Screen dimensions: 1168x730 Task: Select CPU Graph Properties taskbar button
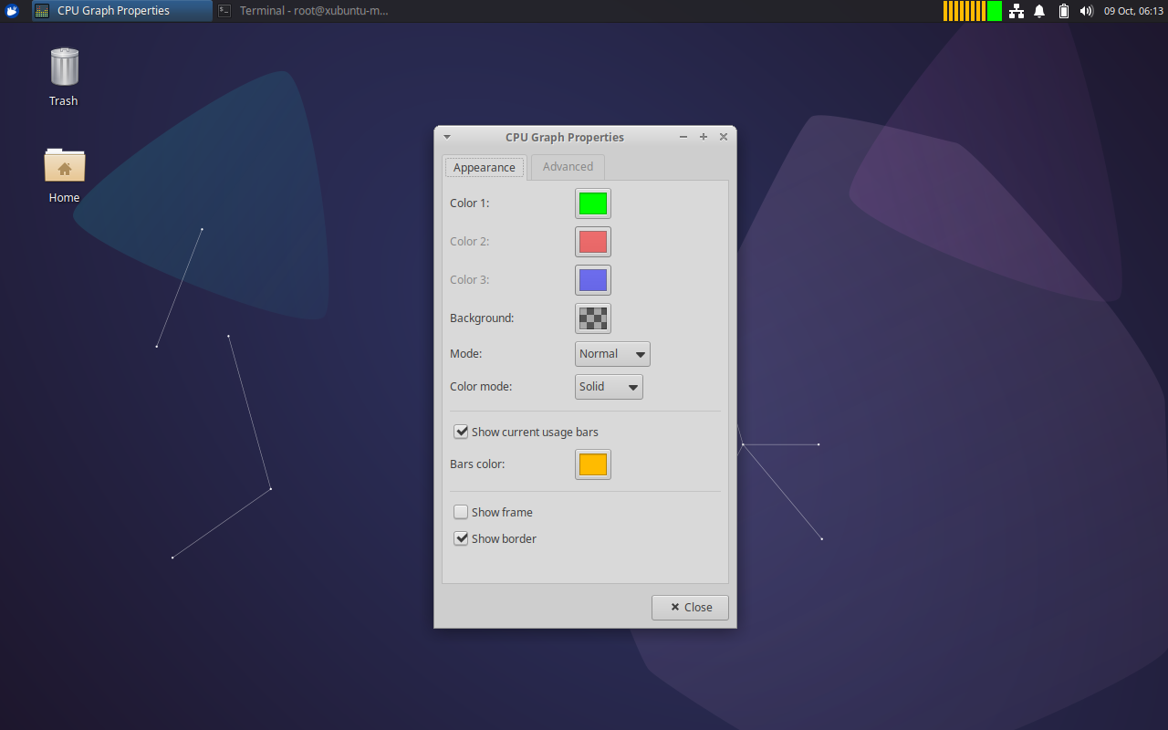122,11
